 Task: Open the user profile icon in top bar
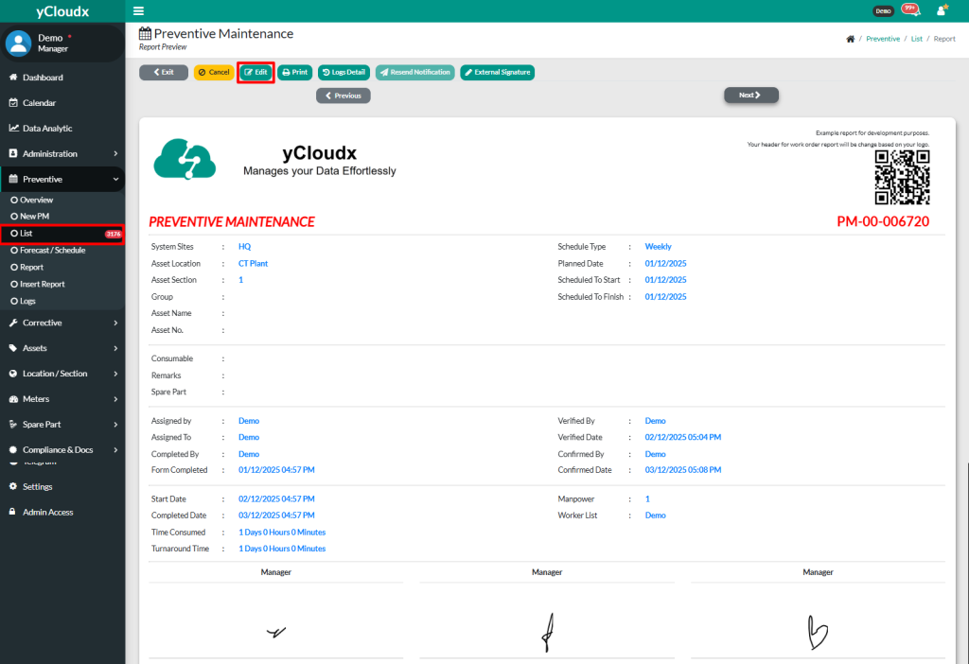click(x=941, y=11)
